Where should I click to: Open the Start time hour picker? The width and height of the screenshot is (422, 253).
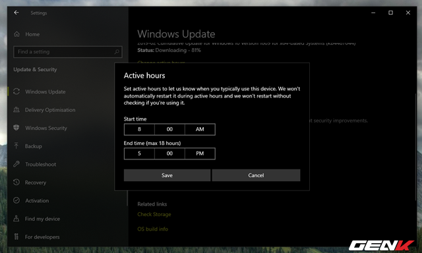[x=139, y=129]
